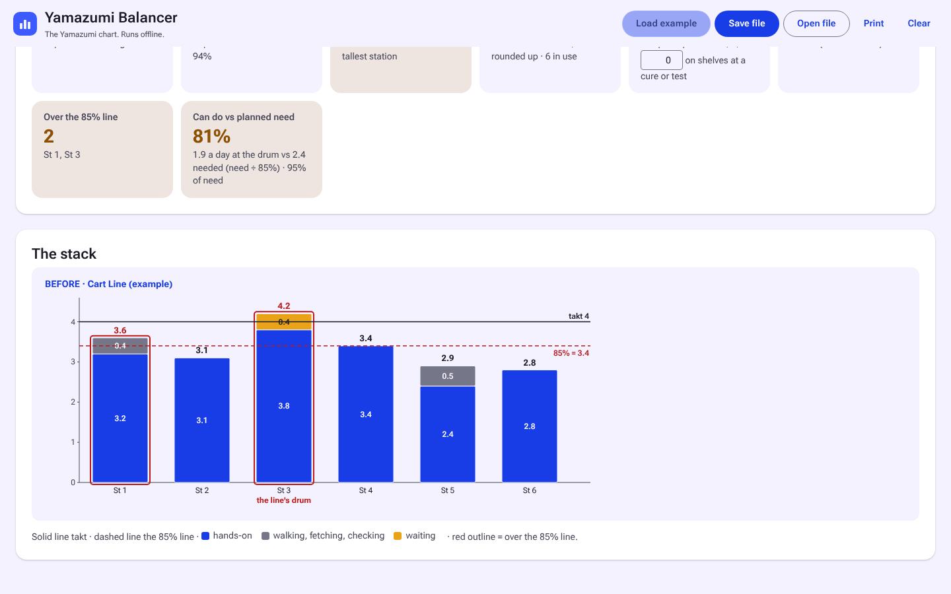Focus the on-shelves number input field

[661, 60]
